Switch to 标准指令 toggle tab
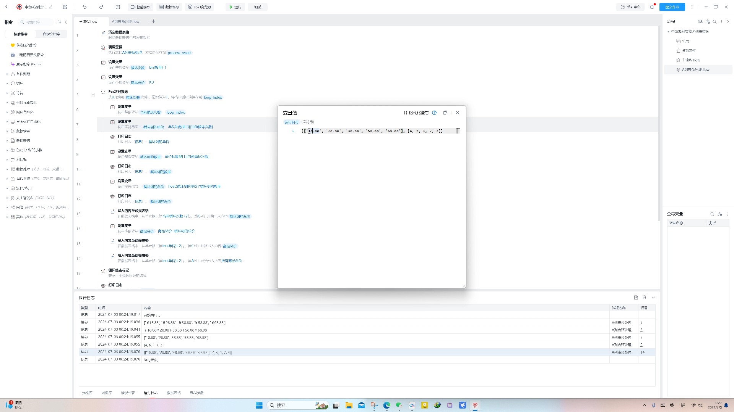The height and width of the screenshot is (412, 734). (x=21, y=34)
